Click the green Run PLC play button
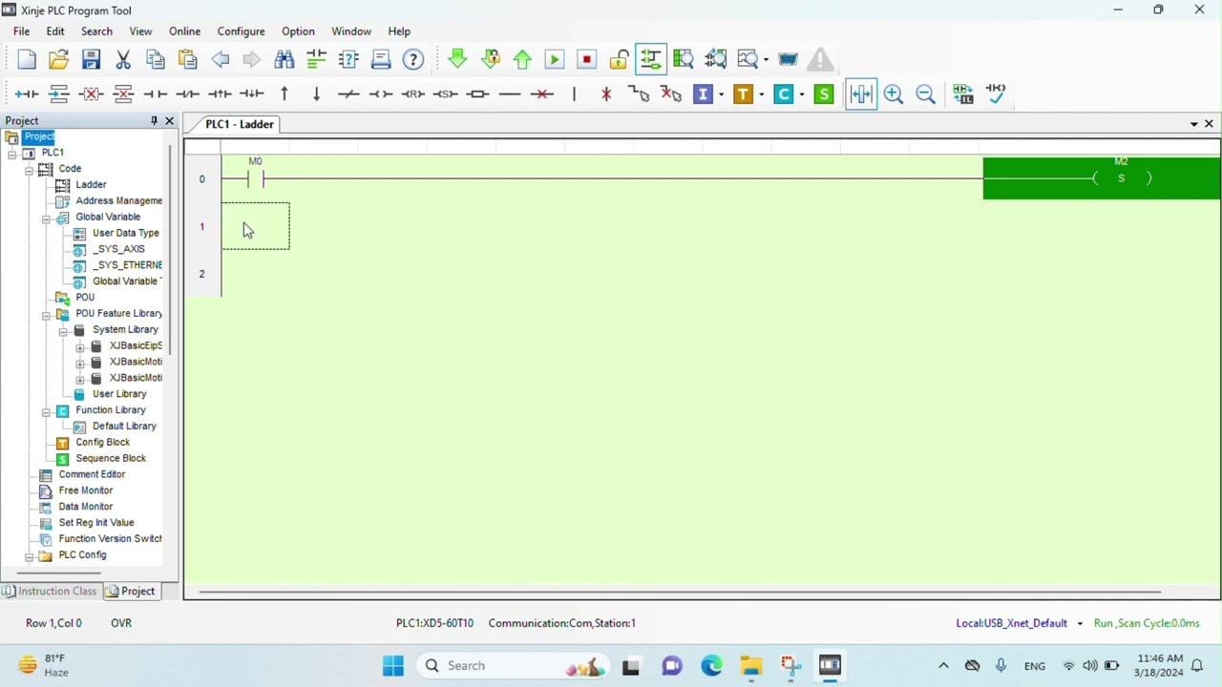Viewport: 1222px width, 687px height. (554, 59)
